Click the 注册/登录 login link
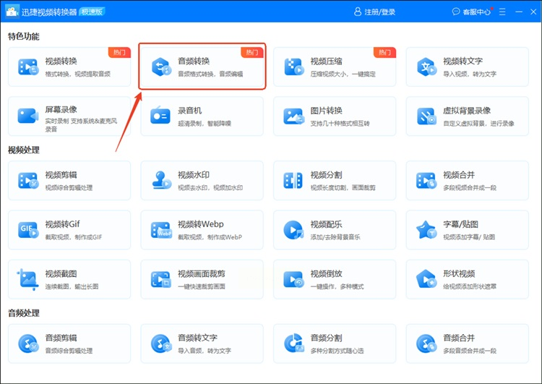This screenshot has height=384, width=542. tap(374, 12)
